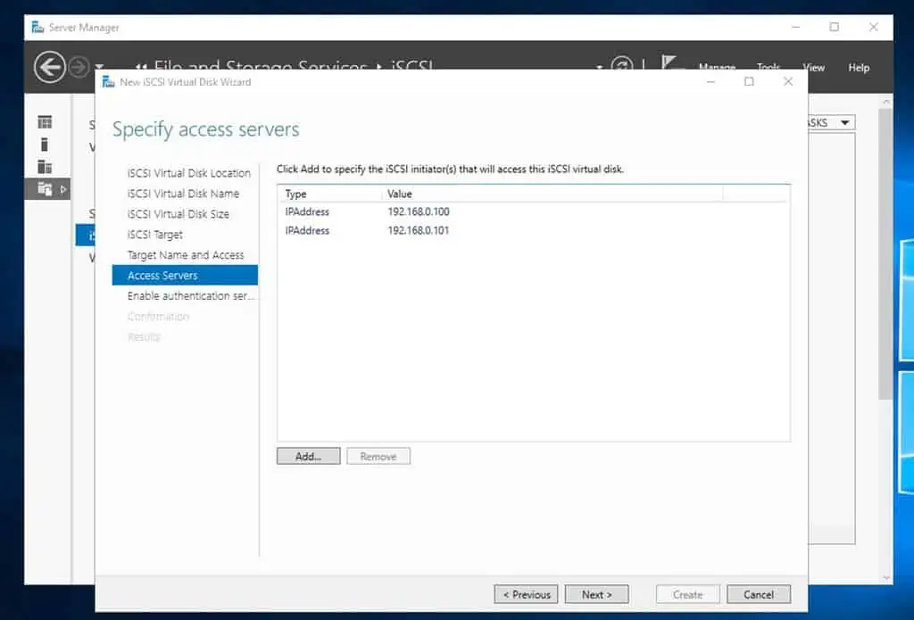This screenshot has width=914, height=620.
Task: Go to Enable authentication services step
Action: (190, 295)
